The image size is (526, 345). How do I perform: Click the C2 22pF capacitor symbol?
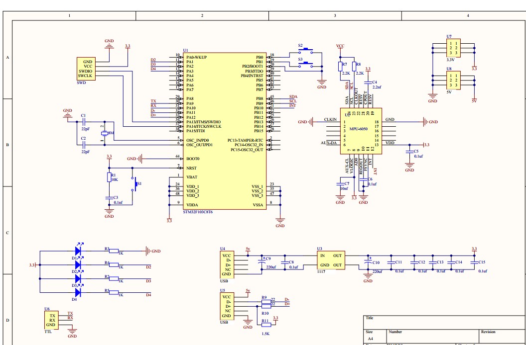click(84, 145)
